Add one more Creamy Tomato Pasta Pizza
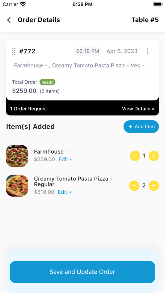 (x=154, y=186)
